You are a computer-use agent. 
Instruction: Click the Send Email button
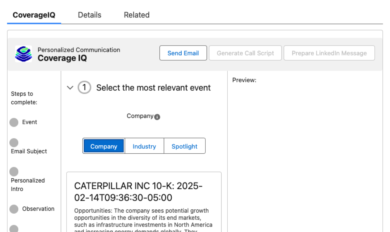tap(183, 53)
